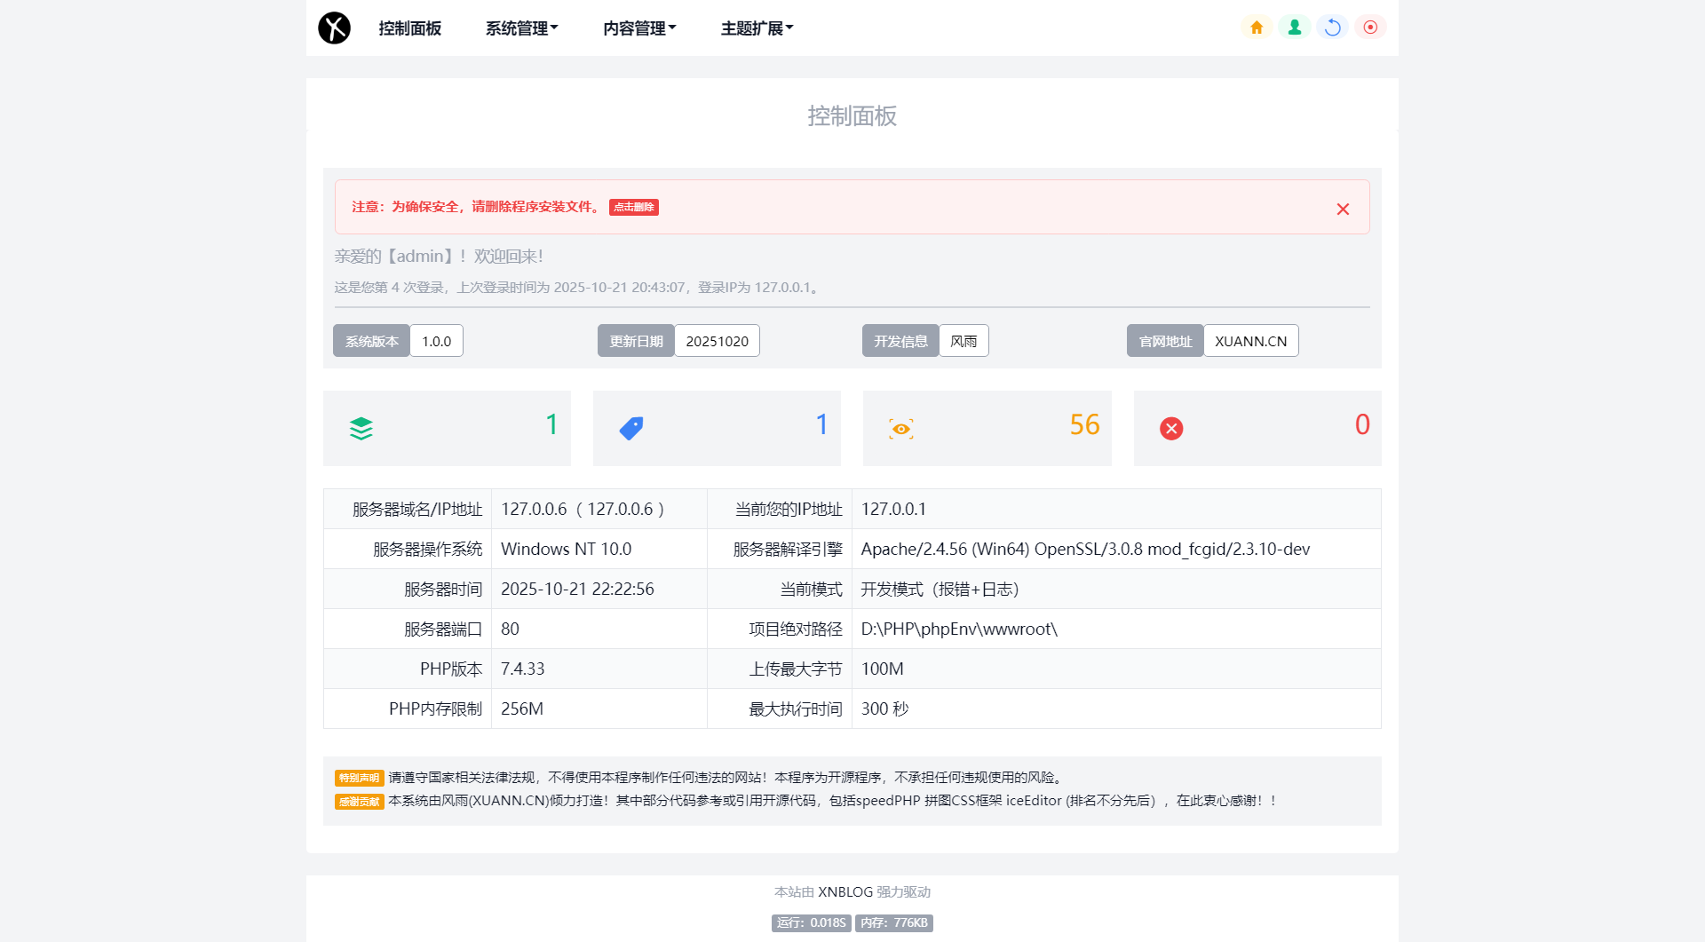Open the XUANN.CN official site link
Image resolution: width=1705 pixels, height=942 pixels.
(x=1251, y=340)
